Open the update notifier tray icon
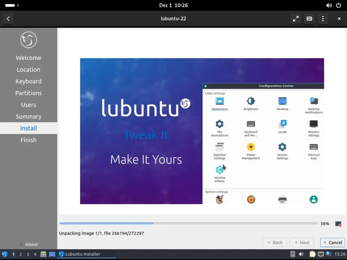 (328, 254)
